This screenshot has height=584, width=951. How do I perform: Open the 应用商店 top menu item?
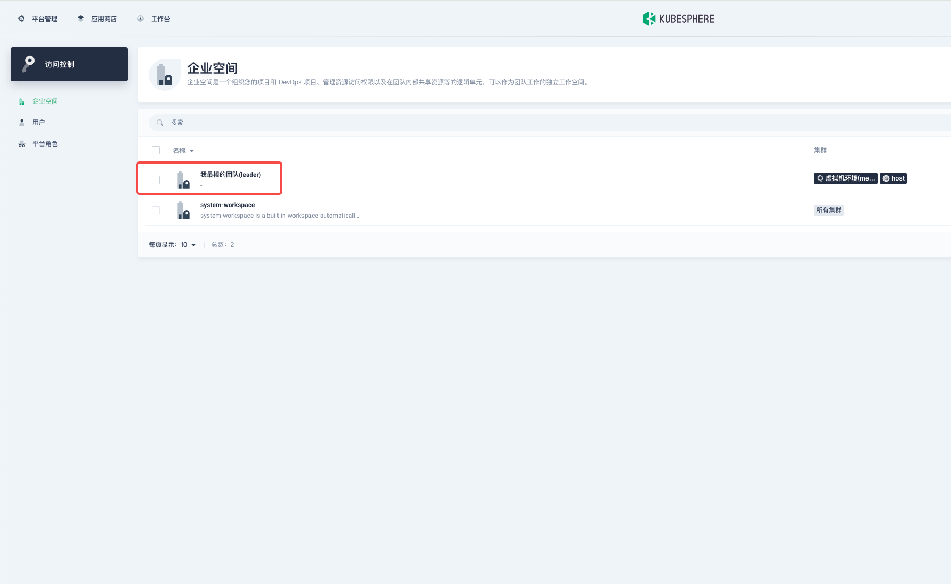(x=104, y=19)
